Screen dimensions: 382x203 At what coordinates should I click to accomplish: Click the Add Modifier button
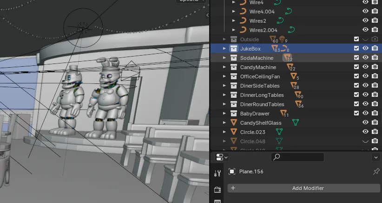click(x=304, y=188)
